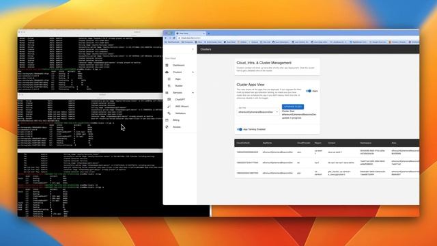The image size is (437, 246).
Task: Open the Apps page under Clusters
Action: pos(178,79)
